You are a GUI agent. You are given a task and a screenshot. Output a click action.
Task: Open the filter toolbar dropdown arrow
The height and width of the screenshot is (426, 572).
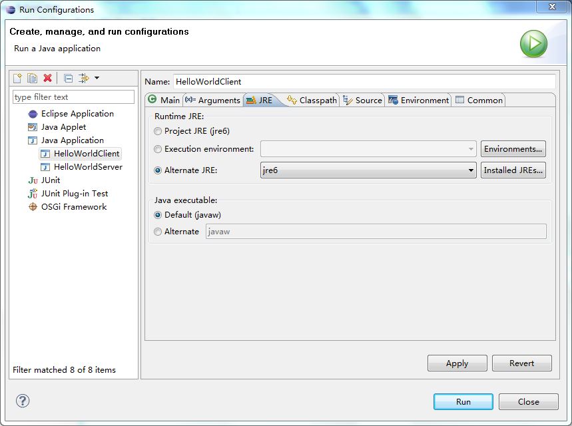97,79
